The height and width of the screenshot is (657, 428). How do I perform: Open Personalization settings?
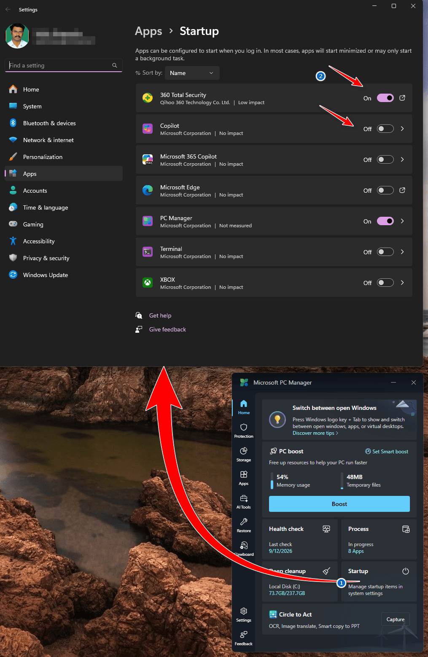(x=64, y=157)
